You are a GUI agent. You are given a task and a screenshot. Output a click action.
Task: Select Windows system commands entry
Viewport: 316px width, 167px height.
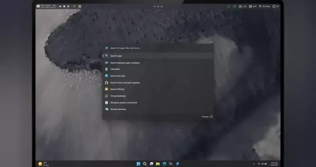click(x=158, y=102)
